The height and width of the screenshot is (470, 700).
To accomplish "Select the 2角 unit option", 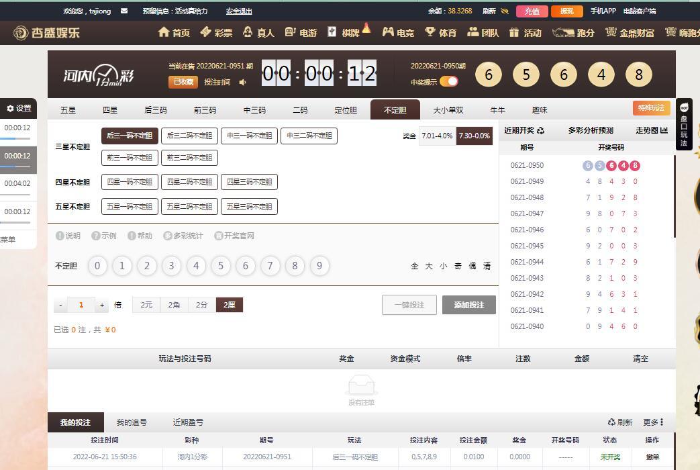I will [174, 305].
